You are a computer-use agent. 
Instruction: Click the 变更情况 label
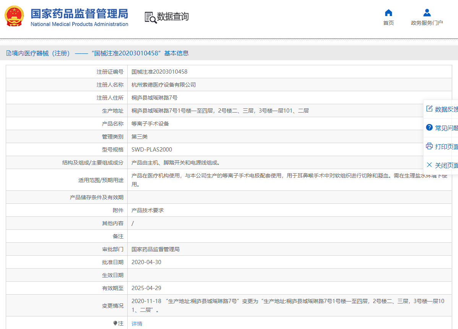coord(113,306)
